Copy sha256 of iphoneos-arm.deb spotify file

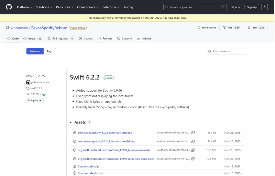[193, 133]
